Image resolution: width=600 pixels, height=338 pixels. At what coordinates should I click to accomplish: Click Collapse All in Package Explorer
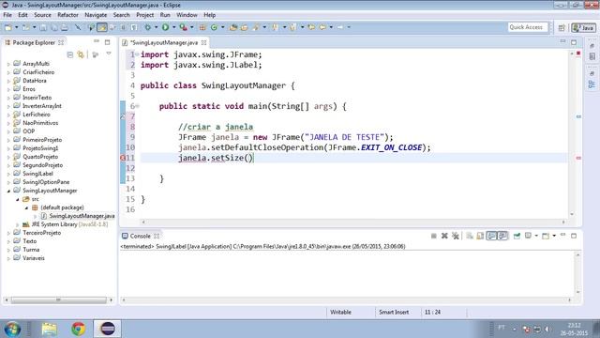[x=70, y=54]
